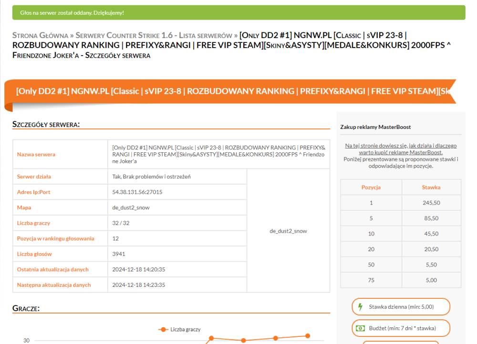Click the Adres Ip:Port row label
The height and width of the screenshot is (344, 477).
(33, 192)
